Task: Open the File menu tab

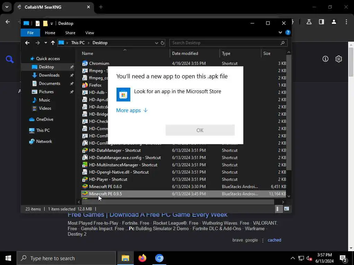Action: (x=30, y=33)
